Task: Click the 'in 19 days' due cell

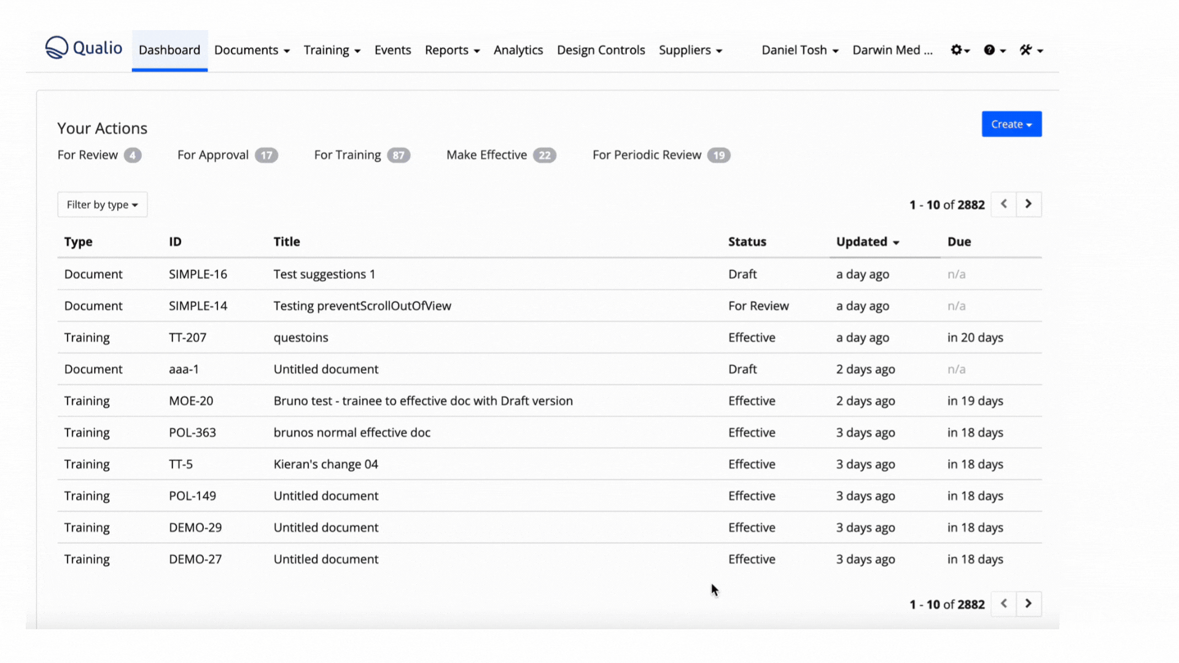Action: (x=975, y=401)
